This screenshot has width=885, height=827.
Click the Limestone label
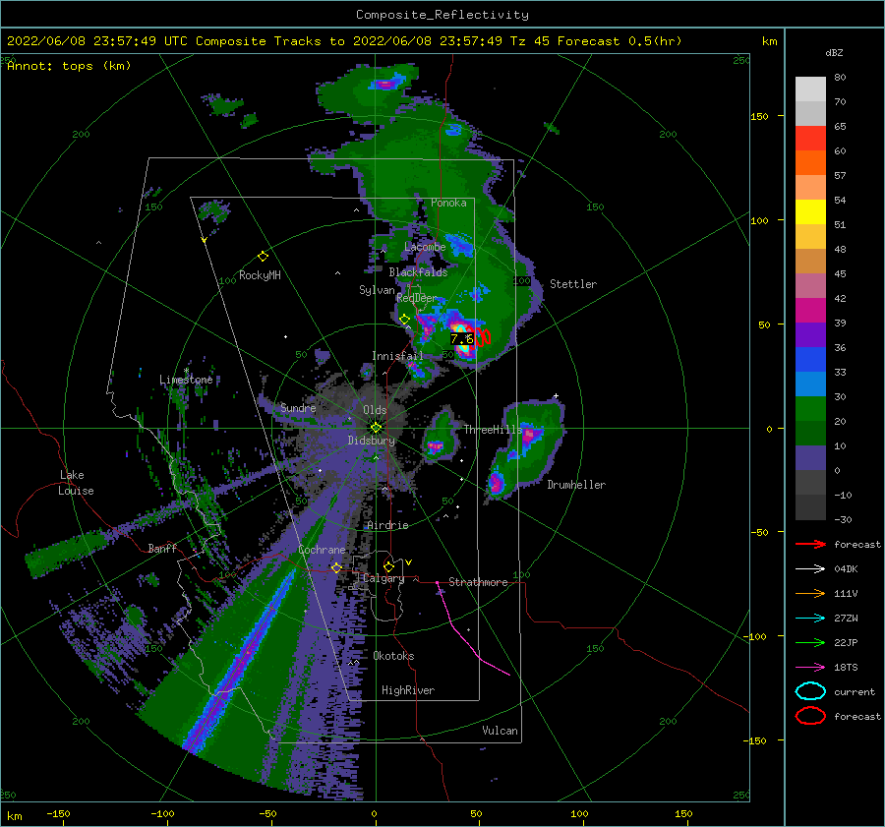186,380
